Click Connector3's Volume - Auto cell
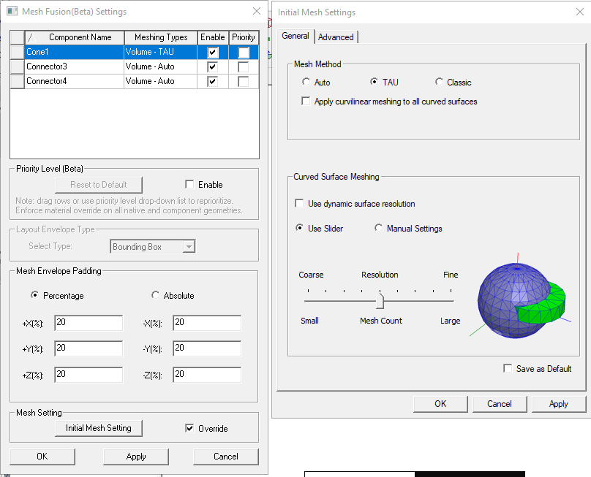 pos(161,66)
